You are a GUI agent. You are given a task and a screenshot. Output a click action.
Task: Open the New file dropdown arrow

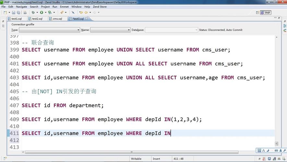click(x=9, y=12)
